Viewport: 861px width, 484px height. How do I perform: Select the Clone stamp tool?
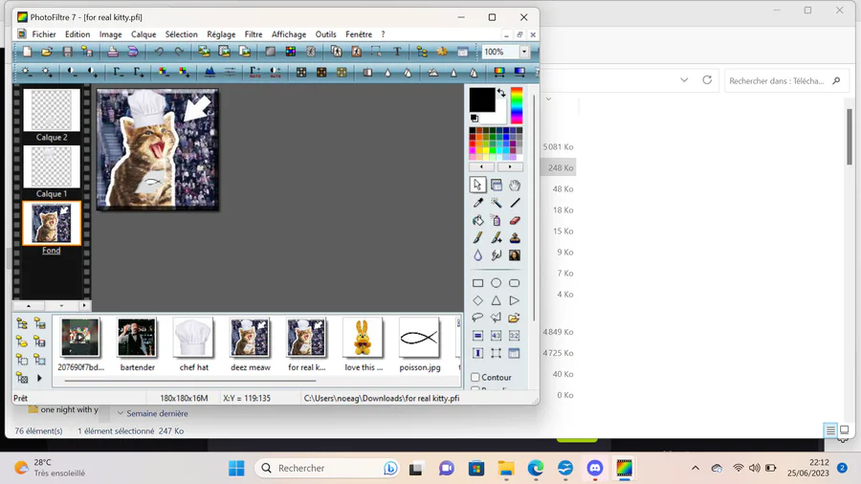point(515,237)
